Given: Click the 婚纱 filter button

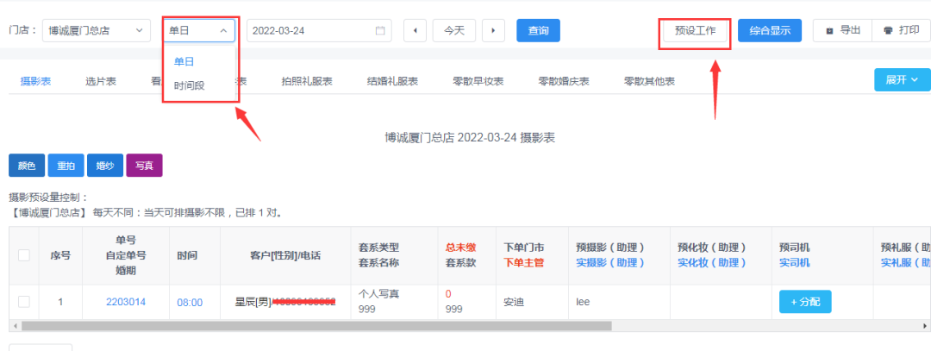Looking at the screenshot, I should pyautogui.click(x=105, y=166).
